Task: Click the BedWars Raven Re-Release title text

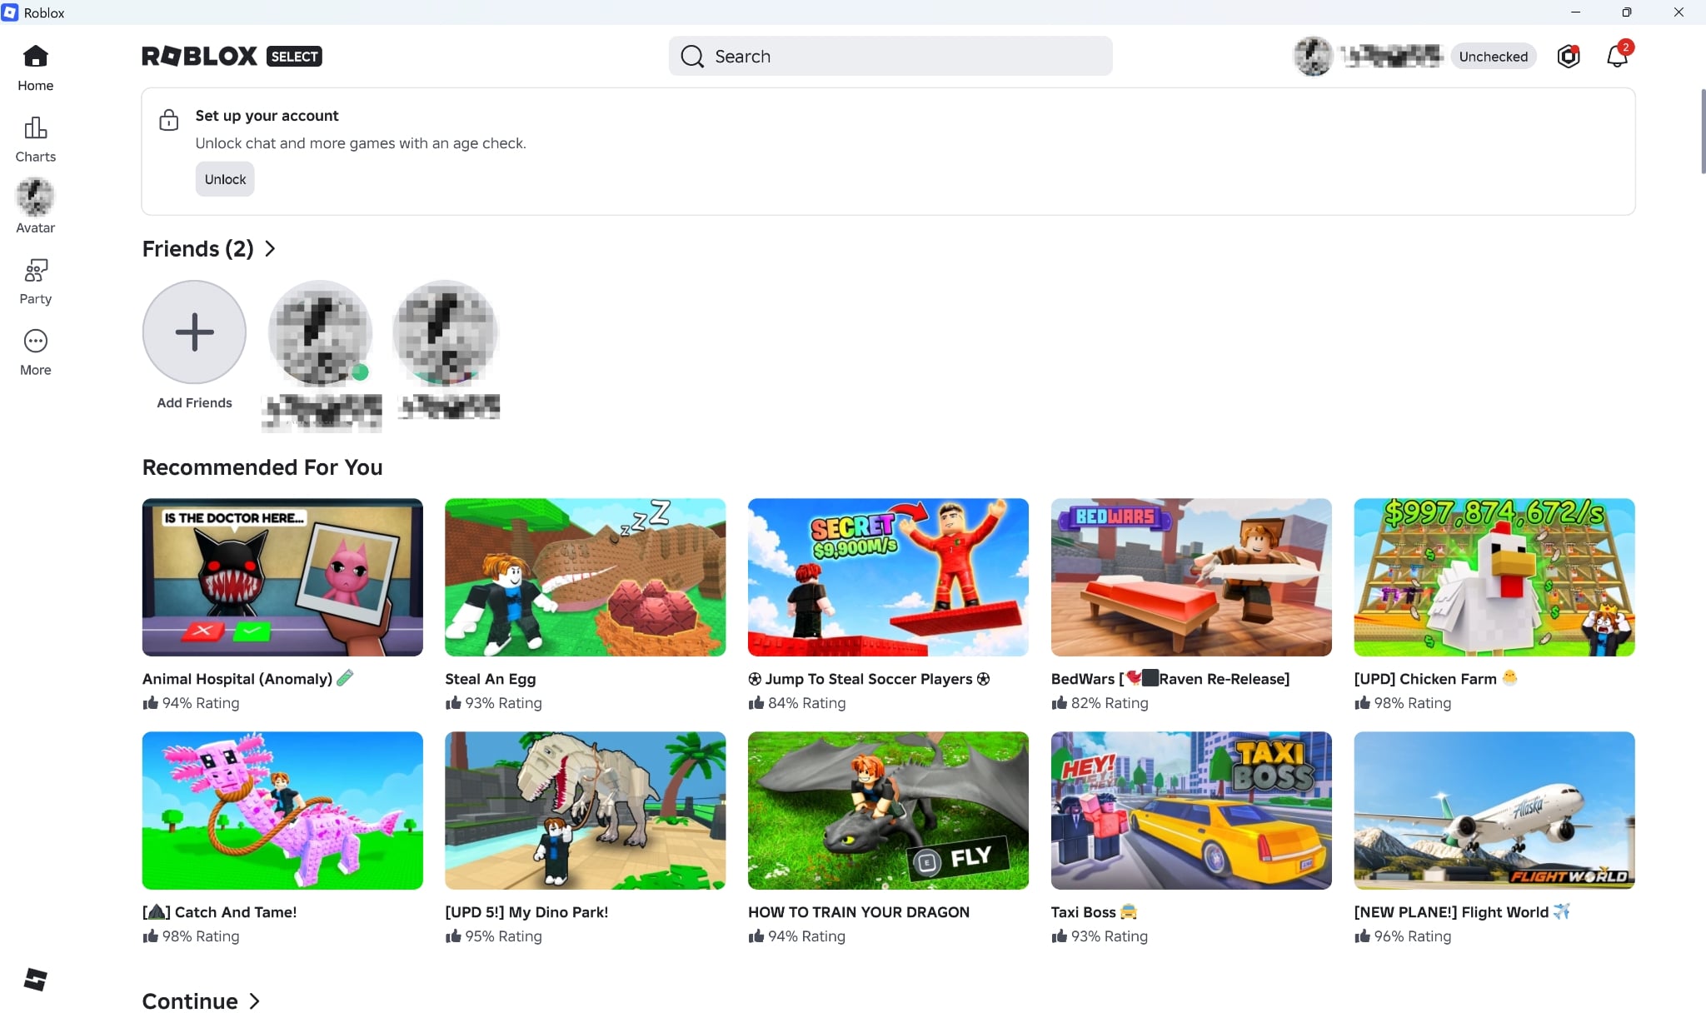Action: (1170, 679)
